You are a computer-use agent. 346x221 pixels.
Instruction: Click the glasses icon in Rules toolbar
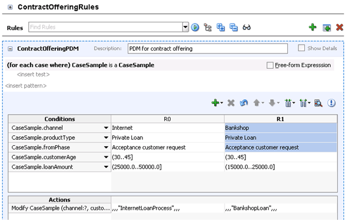[247, 28]
